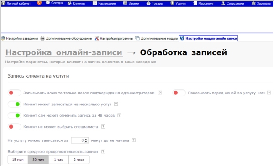Screen dimensions: 274x166
Task: Switch to Дополнительное оборудование tab
Action: point(66,38)
